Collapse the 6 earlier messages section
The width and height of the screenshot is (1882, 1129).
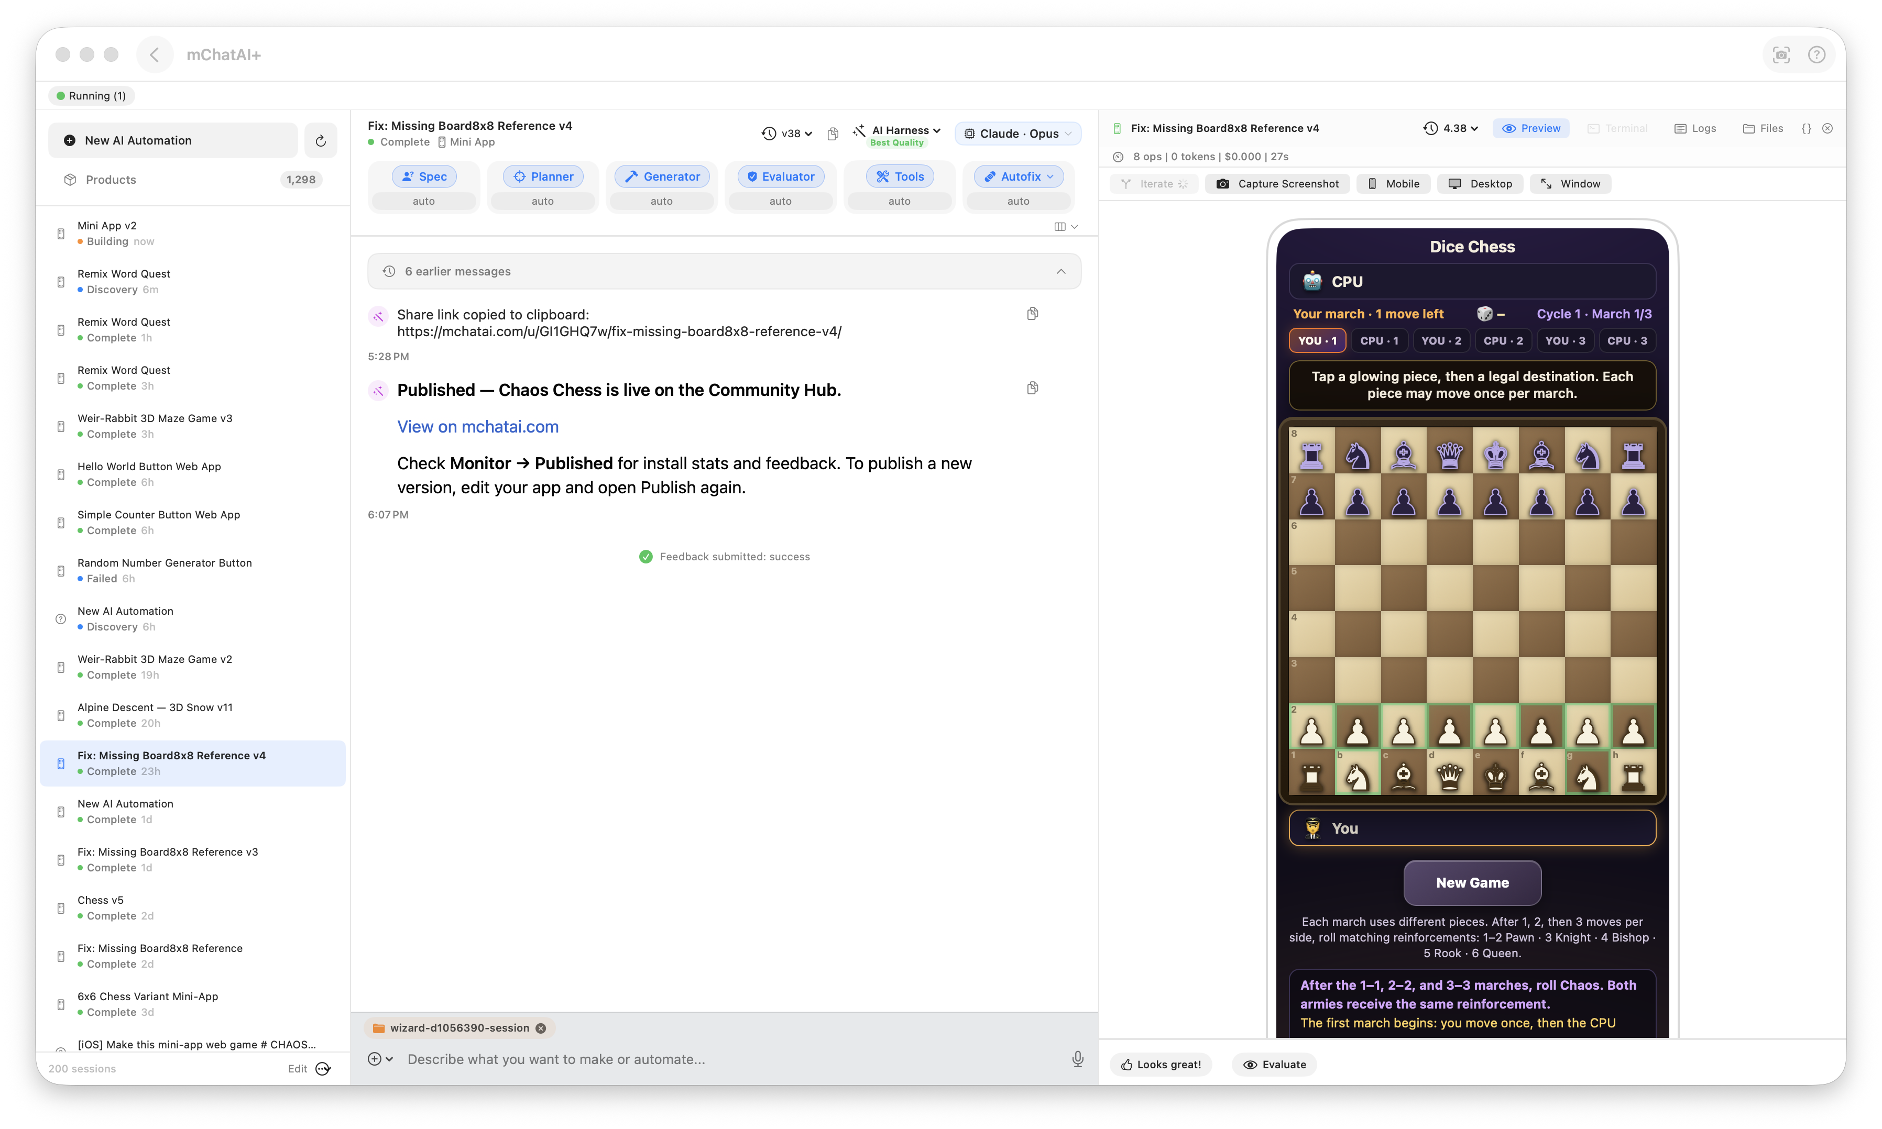tap(724, 272)
